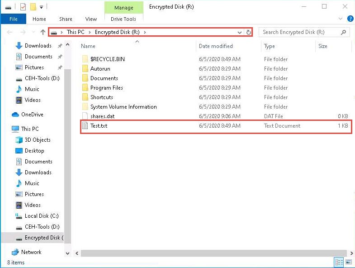Switch to the View tab

(x=91, y=19)
